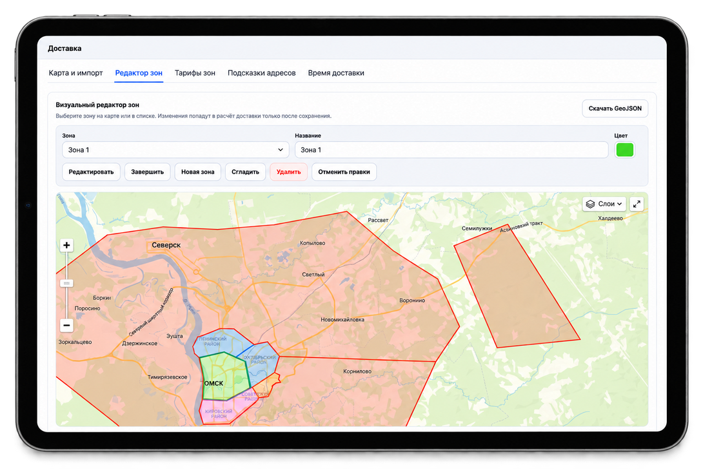Click the Дзержинское map label
Screen dimensions: 703x469
pyautogui.click(x=139, y=343)
